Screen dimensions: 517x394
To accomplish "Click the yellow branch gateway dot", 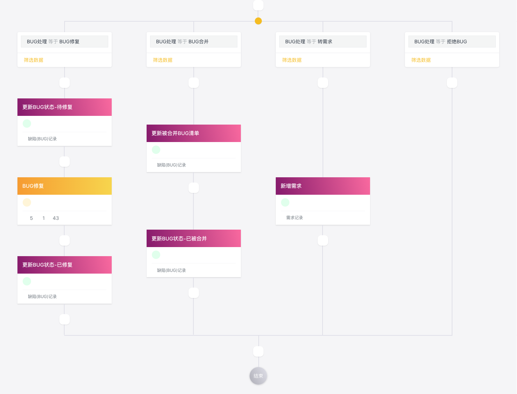I will coord(258,21).
